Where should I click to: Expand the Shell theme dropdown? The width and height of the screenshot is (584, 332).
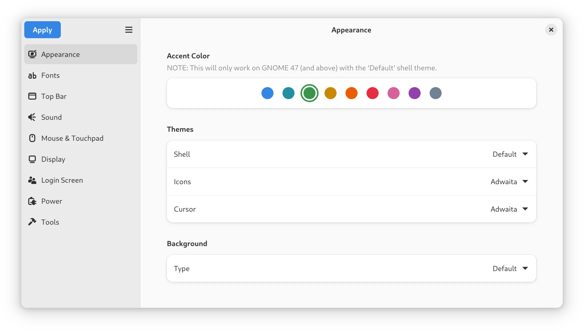coord(510,154)
